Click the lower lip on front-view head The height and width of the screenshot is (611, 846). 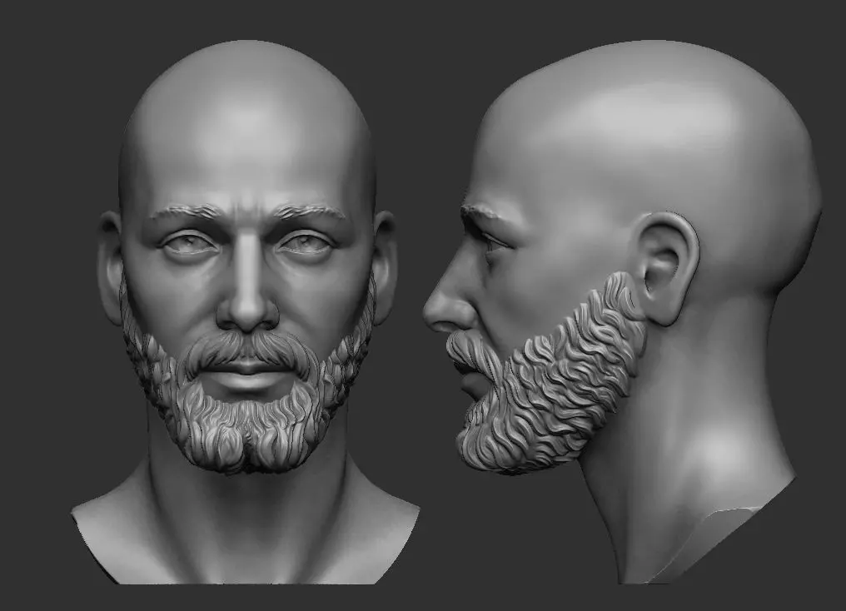coord(246,382)
